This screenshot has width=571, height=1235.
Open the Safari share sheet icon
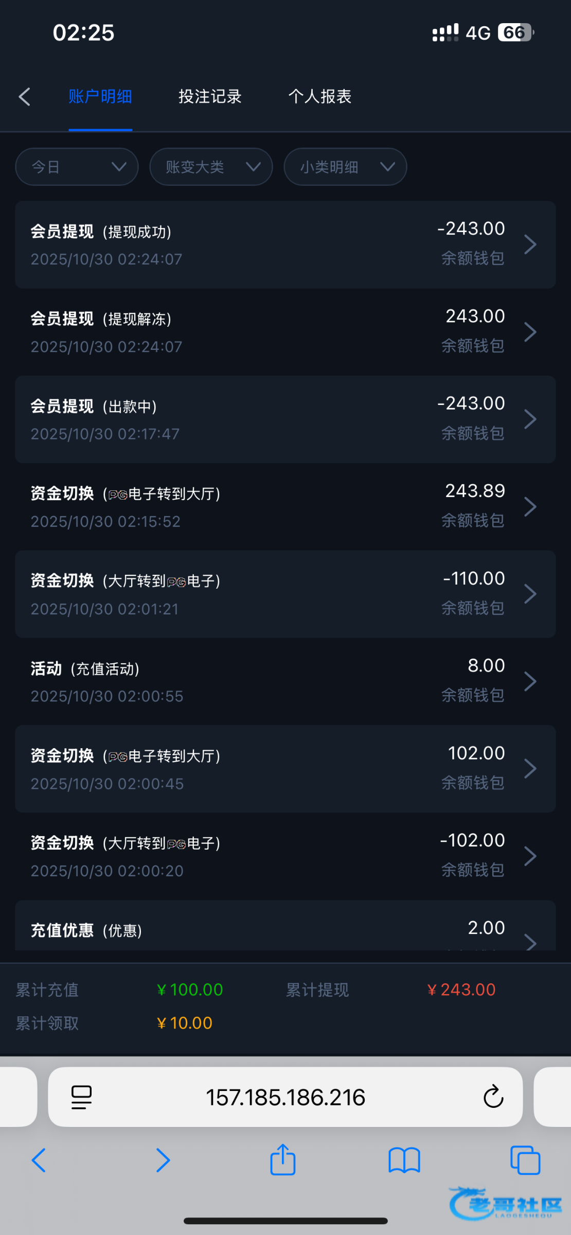pyautogui.click(x=283, y=1160)
